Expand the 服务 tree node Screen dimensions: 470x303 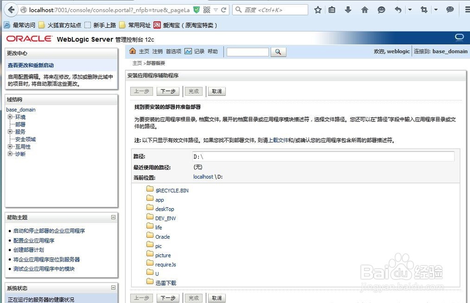tap(10, 131)
